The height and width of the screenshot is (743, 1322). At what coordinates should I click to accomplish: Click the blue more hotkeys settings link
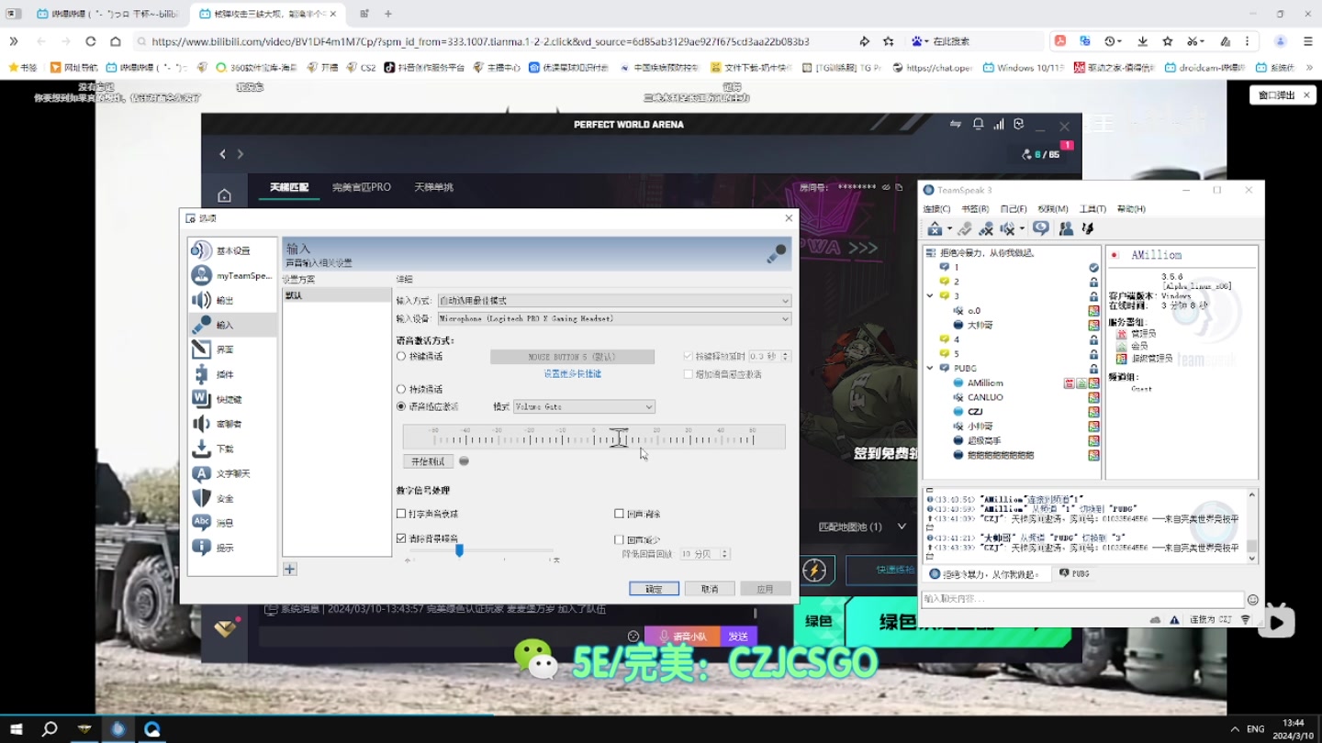[x=572, y=374]
